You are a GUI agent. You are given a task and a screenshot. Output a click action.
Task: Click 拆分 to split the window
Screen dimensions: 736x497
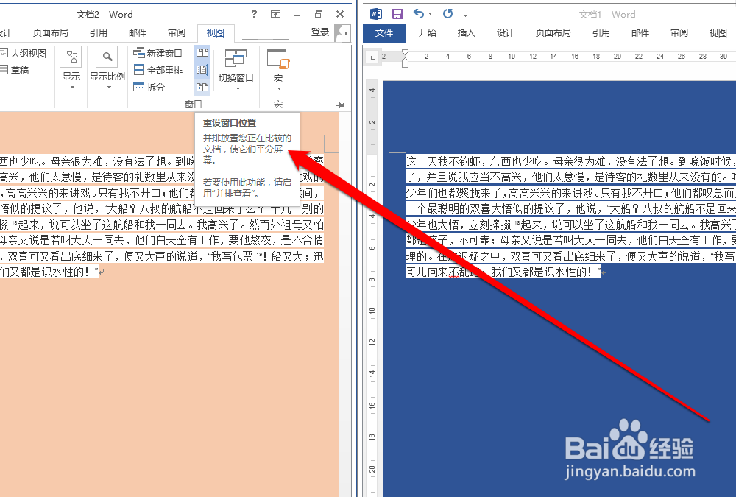[x=149, y=87]
